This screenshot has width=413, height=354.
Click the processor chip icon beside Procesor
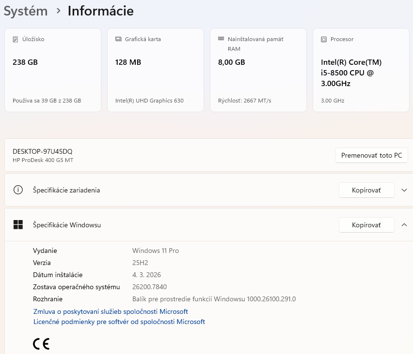[x=324, y=40]
